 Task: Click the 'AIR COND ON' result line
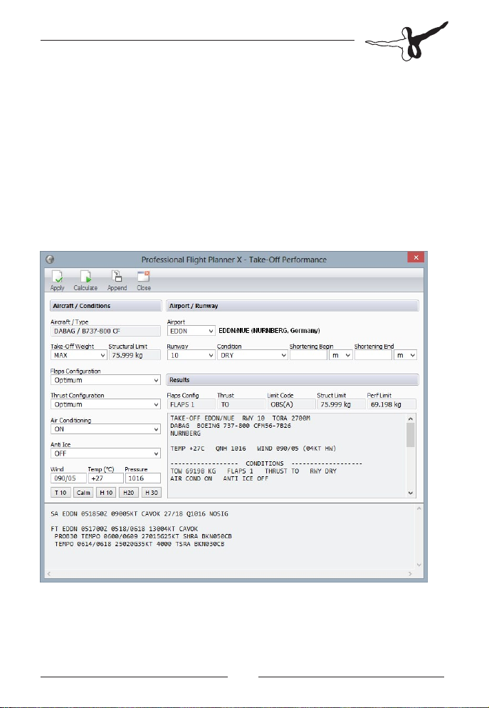[x=219, y=478]
